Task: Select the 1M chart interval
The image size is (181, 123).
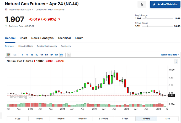Action: 61,55
